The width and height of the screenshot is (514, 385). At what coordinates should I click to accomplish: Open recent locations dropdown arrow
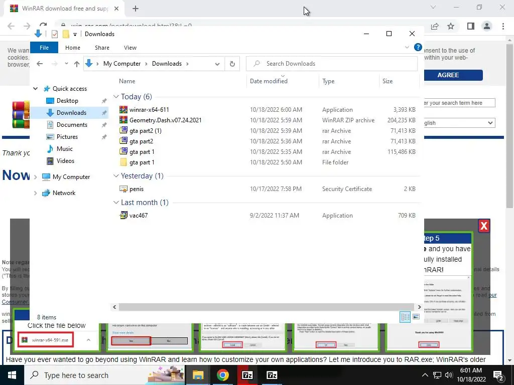[66, 64]
